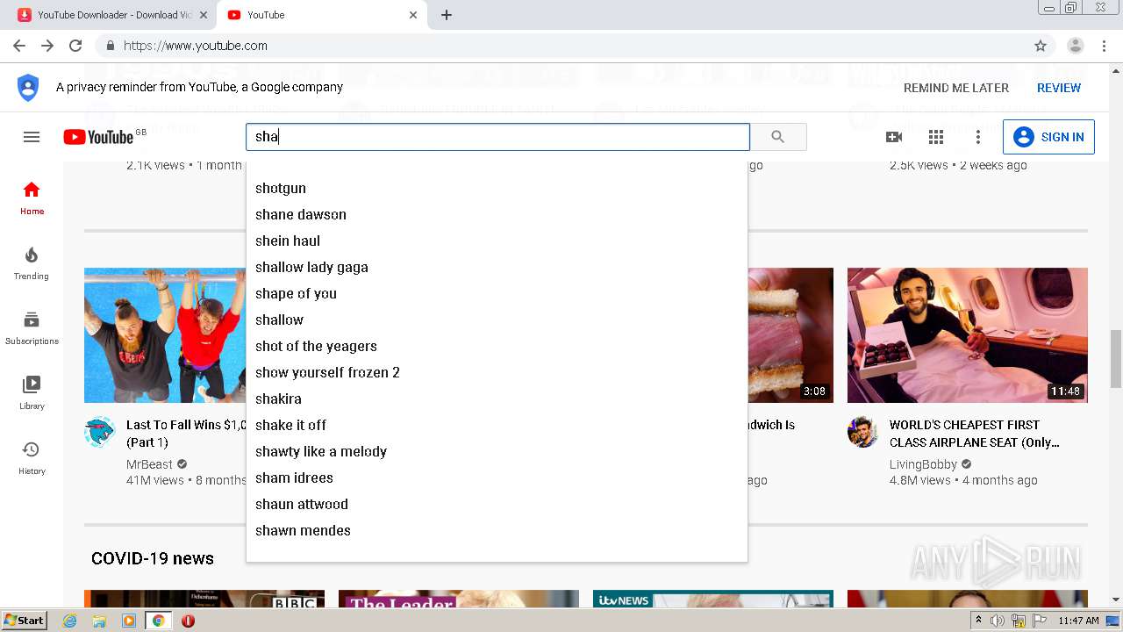Image resolution: width=1123 pixels, height=632 pixels.
Task: Select the YouTube tab
Action: pyautogui.click(x=321, y=15)
